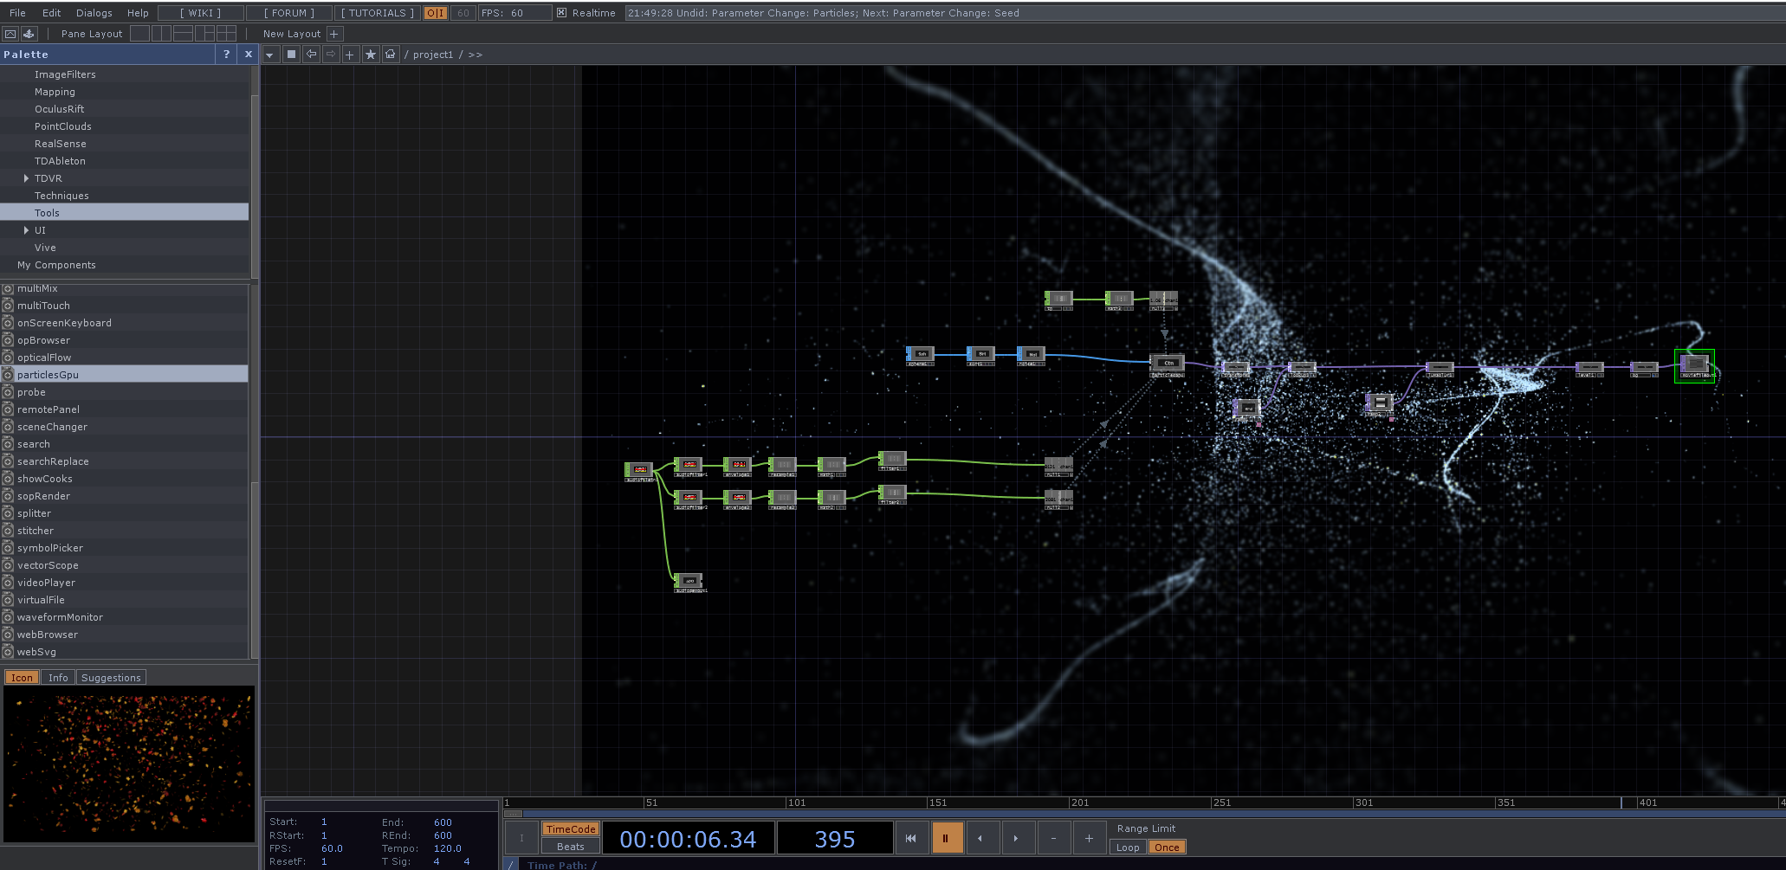Switch to the Suggestions tab
This screenshot has width=1786, height=870.
pyautogui.click(x=111, y=678)
